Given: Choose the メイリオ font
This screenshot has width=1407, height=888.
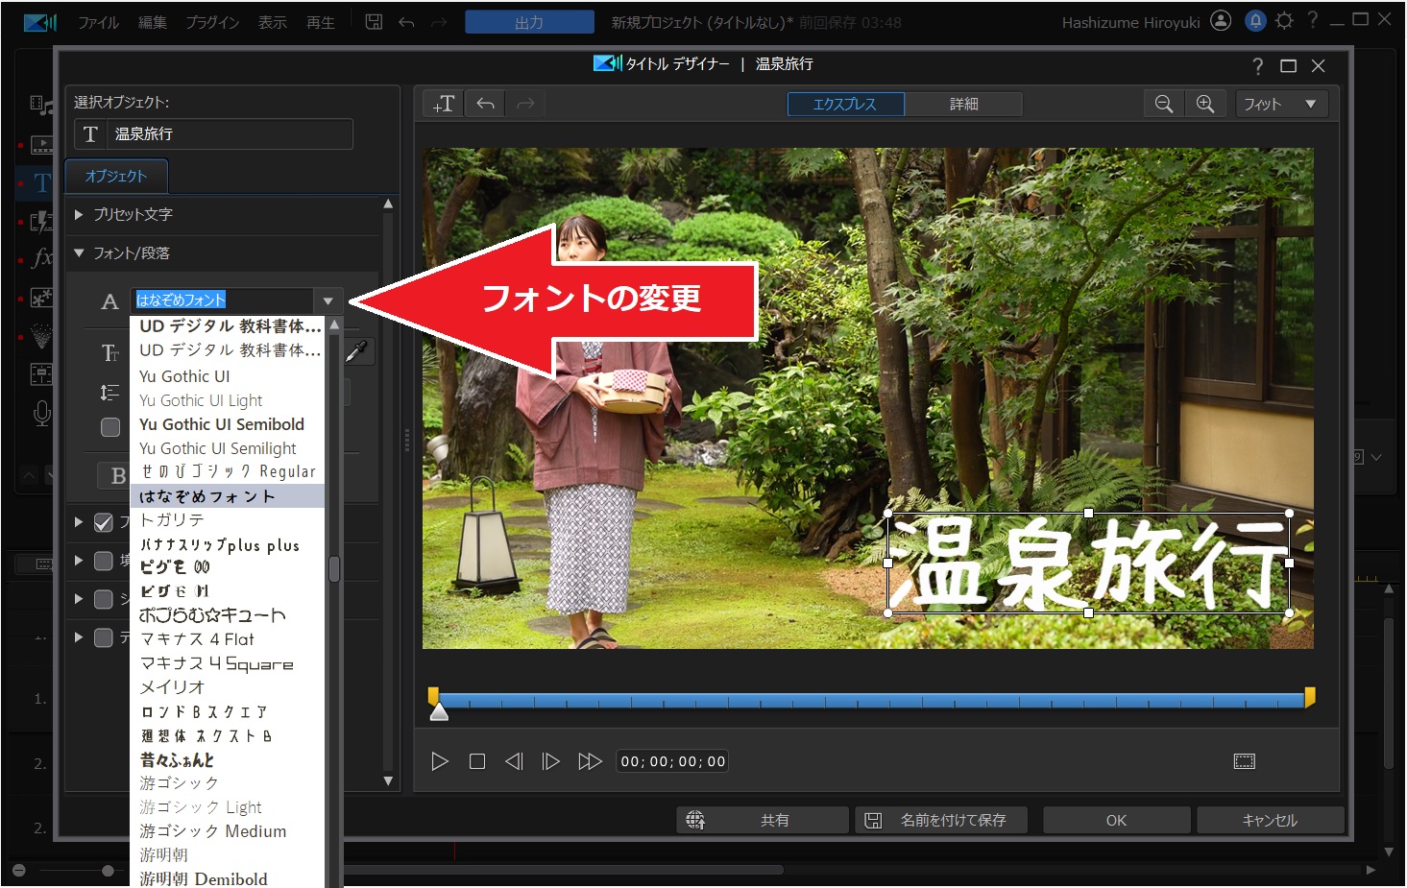Looking at the screenshot, I should 228,687.
